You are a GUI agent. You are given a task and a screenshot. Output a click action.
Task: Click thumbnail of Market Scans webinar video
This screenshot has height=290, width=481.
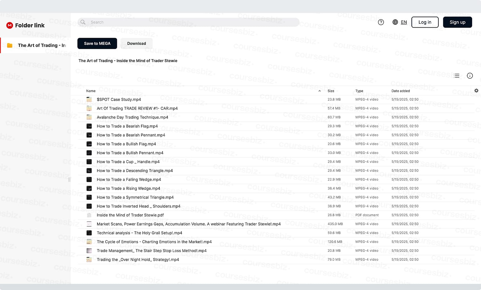pyautogui.click(x=89, y=224)
